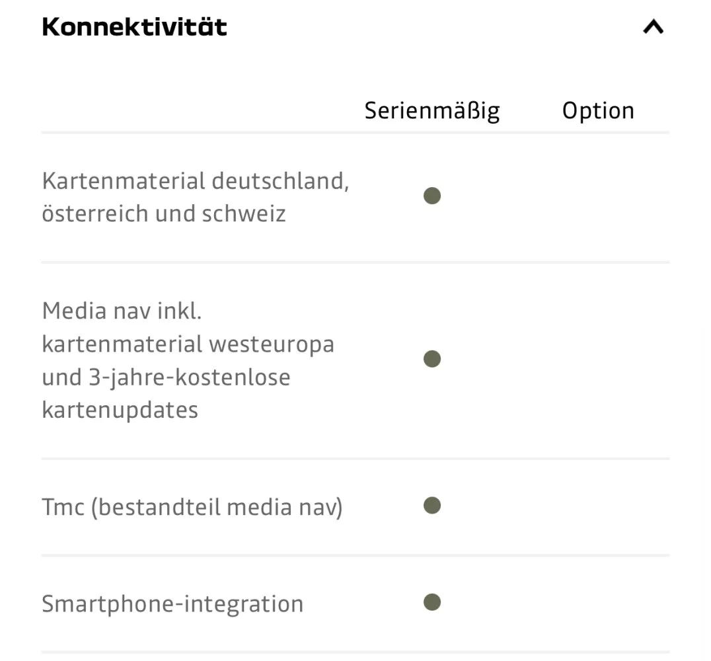Select the Option column header
The height and width of the screenshot is (661, 711).
(598, 110)
